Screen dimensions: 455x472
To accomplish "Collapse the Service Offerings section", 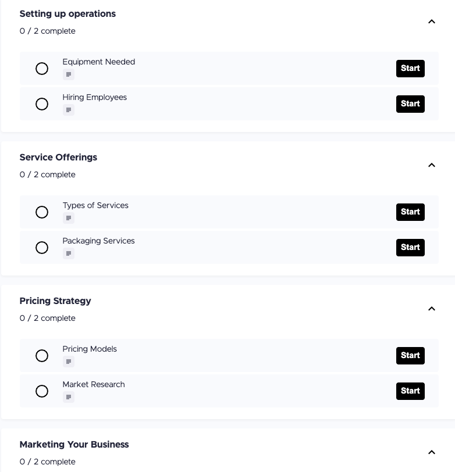I will point(432,165).
